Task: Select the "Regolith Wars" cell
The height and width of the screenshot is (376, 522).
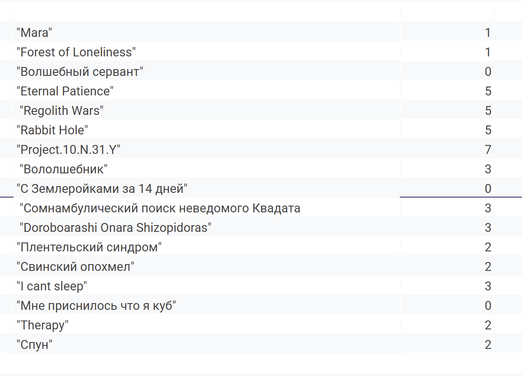Action: click(x=206, y=110)
